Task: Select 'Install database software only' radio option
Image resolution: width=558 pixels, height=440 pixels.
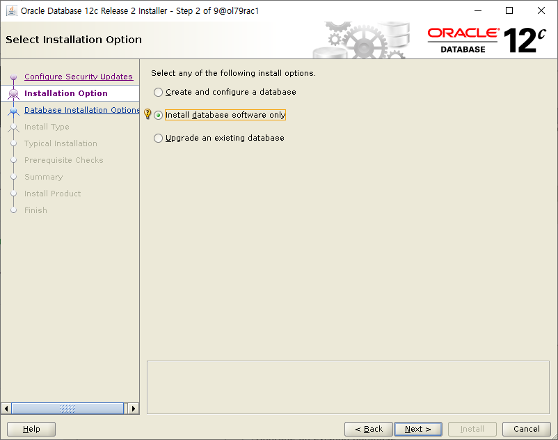Action: point(159,116)
